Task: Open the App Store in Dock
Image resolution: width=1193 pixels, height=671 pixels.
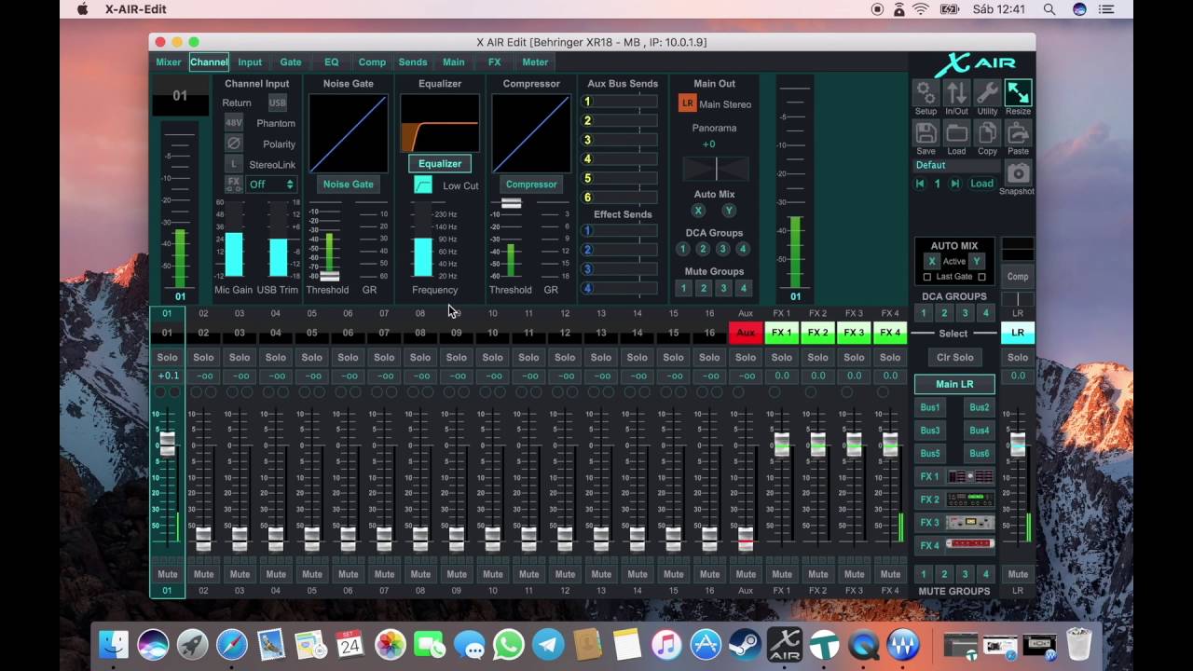Action: 706,644
